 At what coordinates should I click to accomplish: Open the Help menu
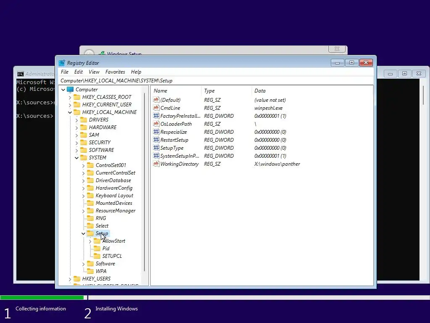(x=136, y=71)
